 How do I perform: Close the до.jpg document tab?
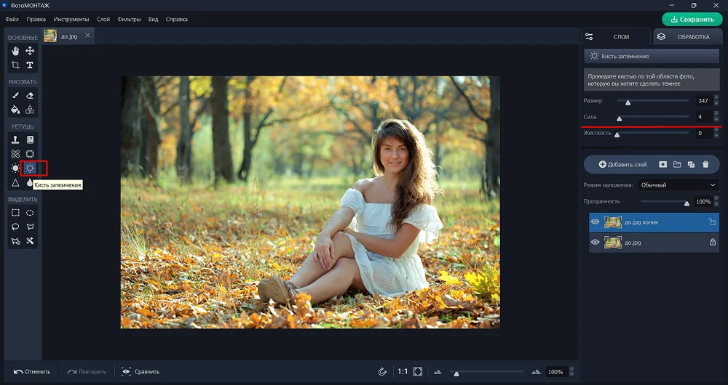87,35
